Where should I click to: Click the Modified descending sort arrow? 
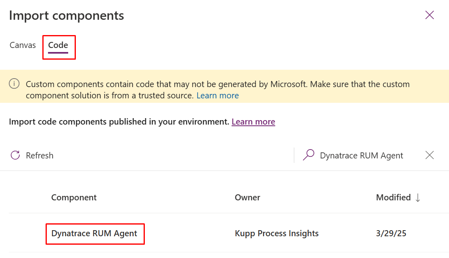[418, 198]
